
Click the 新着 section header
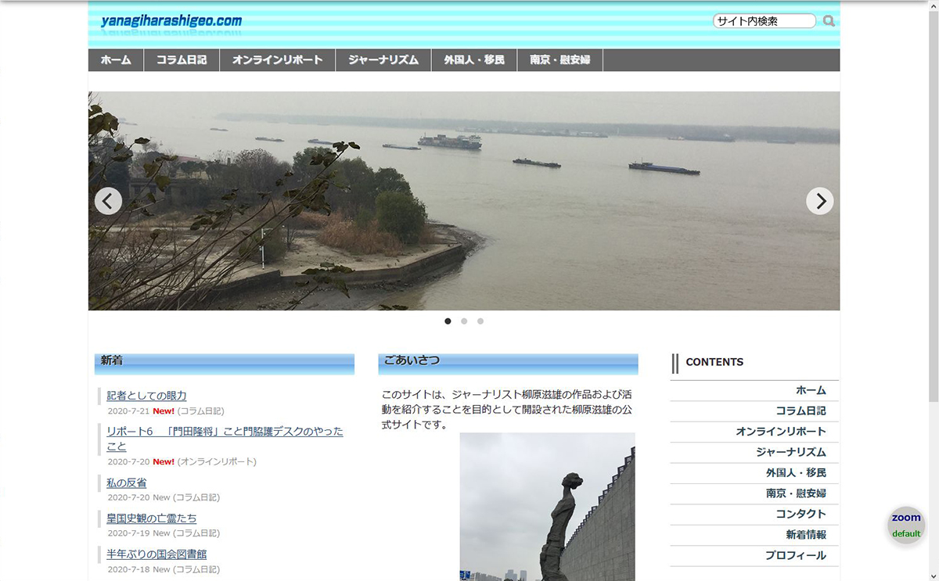225,364
